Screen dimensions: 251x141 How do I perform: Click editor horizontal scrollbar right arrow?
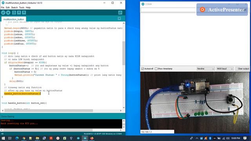[x=121, y=110]
